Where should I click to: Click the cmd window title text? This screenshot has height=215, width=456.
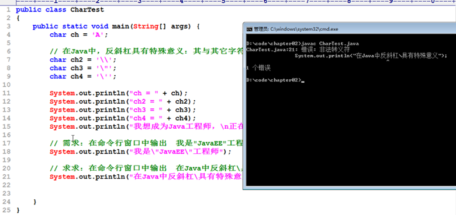click(x=296, y=29)
